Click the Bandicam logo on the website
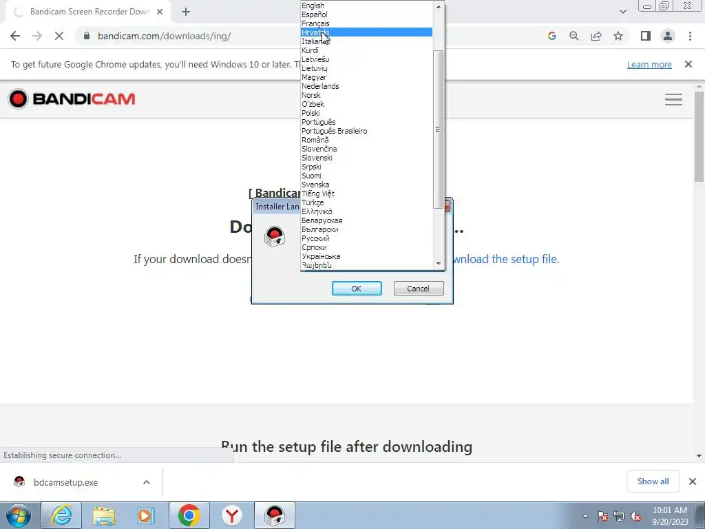 [72, 99]
